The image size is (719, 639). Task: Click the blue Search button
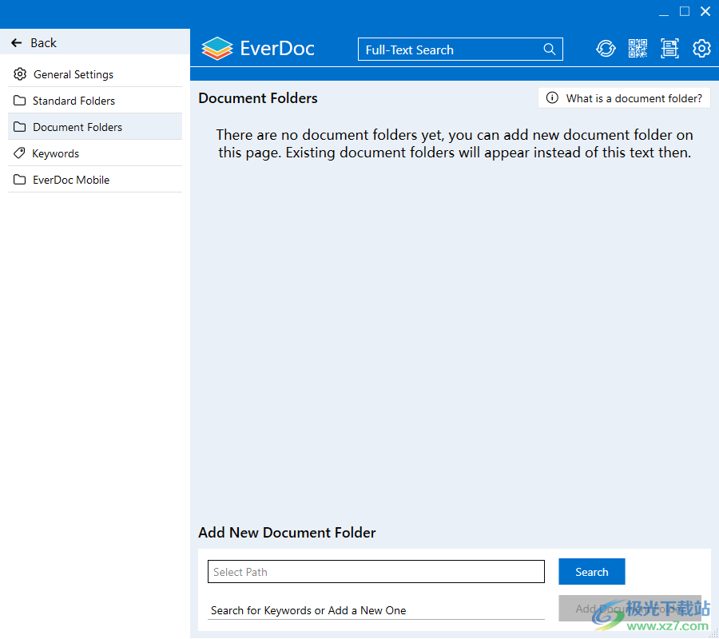pyautogui.click(x=591, y=572)
